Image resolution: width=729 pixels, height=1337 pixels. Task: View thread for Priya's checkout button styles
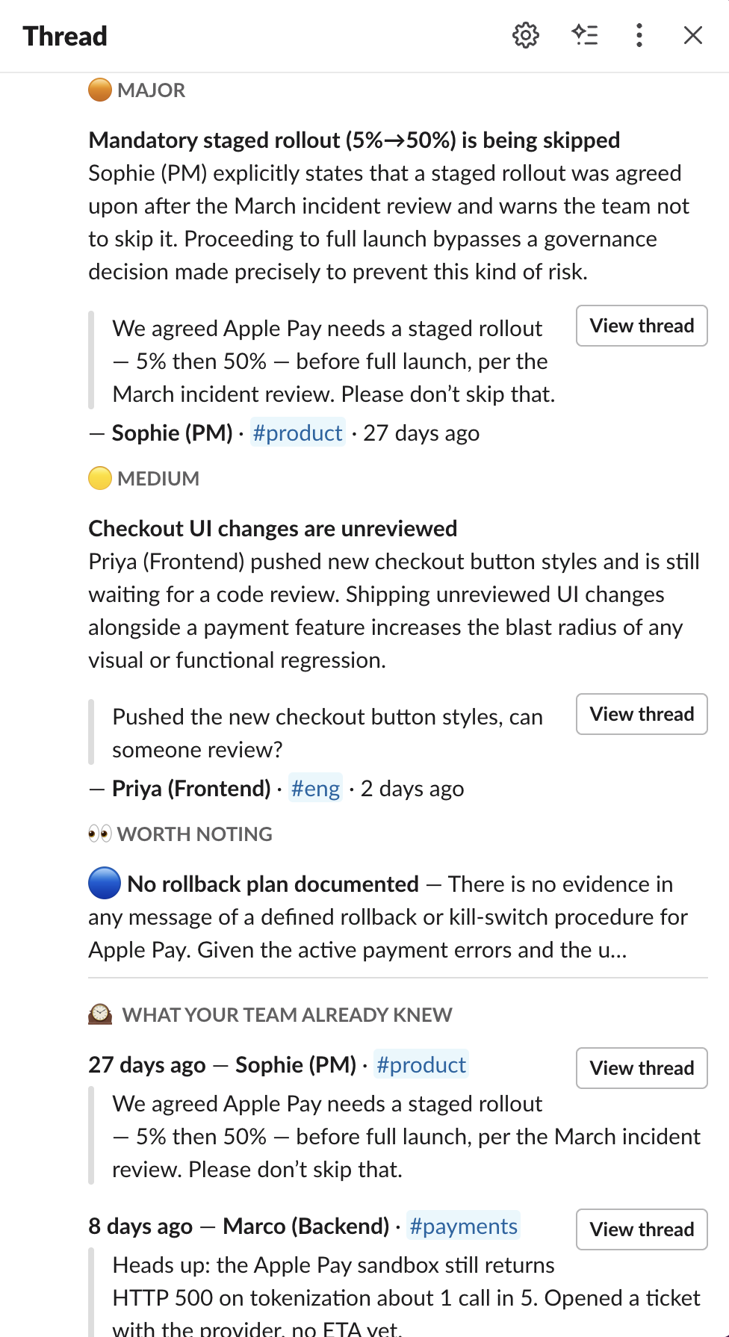[642, 714]
